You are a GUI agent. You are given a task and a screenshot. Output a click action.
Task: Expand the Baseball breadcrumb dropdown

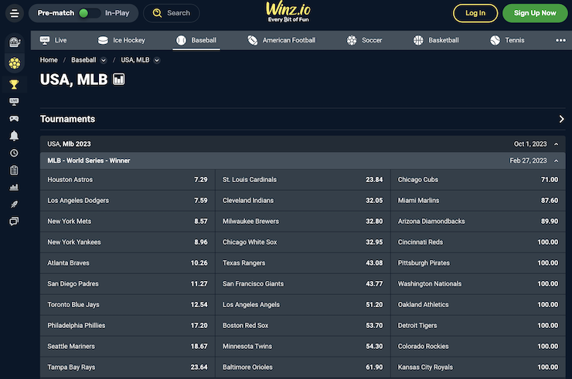click(x=104, y=60)
